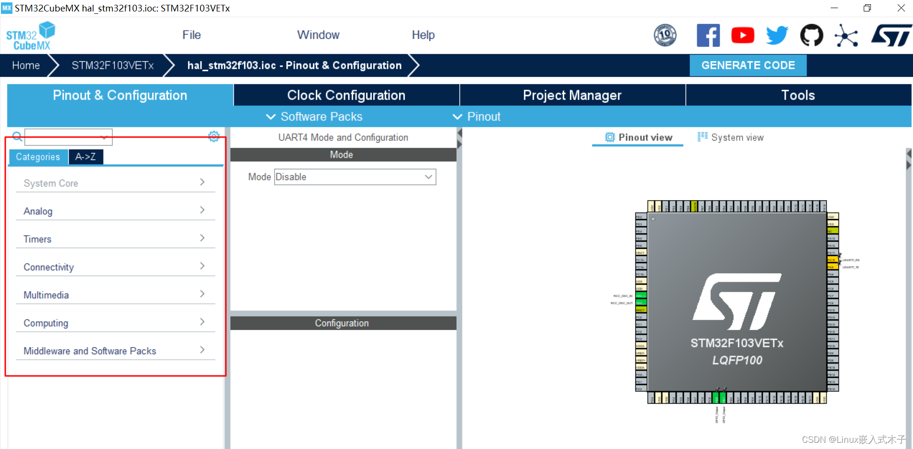913x449 pixels.
Task: Click the USART1_TX pin label on chip
Action: (851, 267)
